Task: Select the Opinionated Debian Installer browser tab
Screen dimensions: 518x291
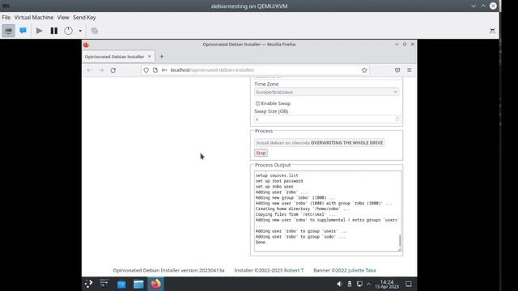Action: [x=114, y=57]
